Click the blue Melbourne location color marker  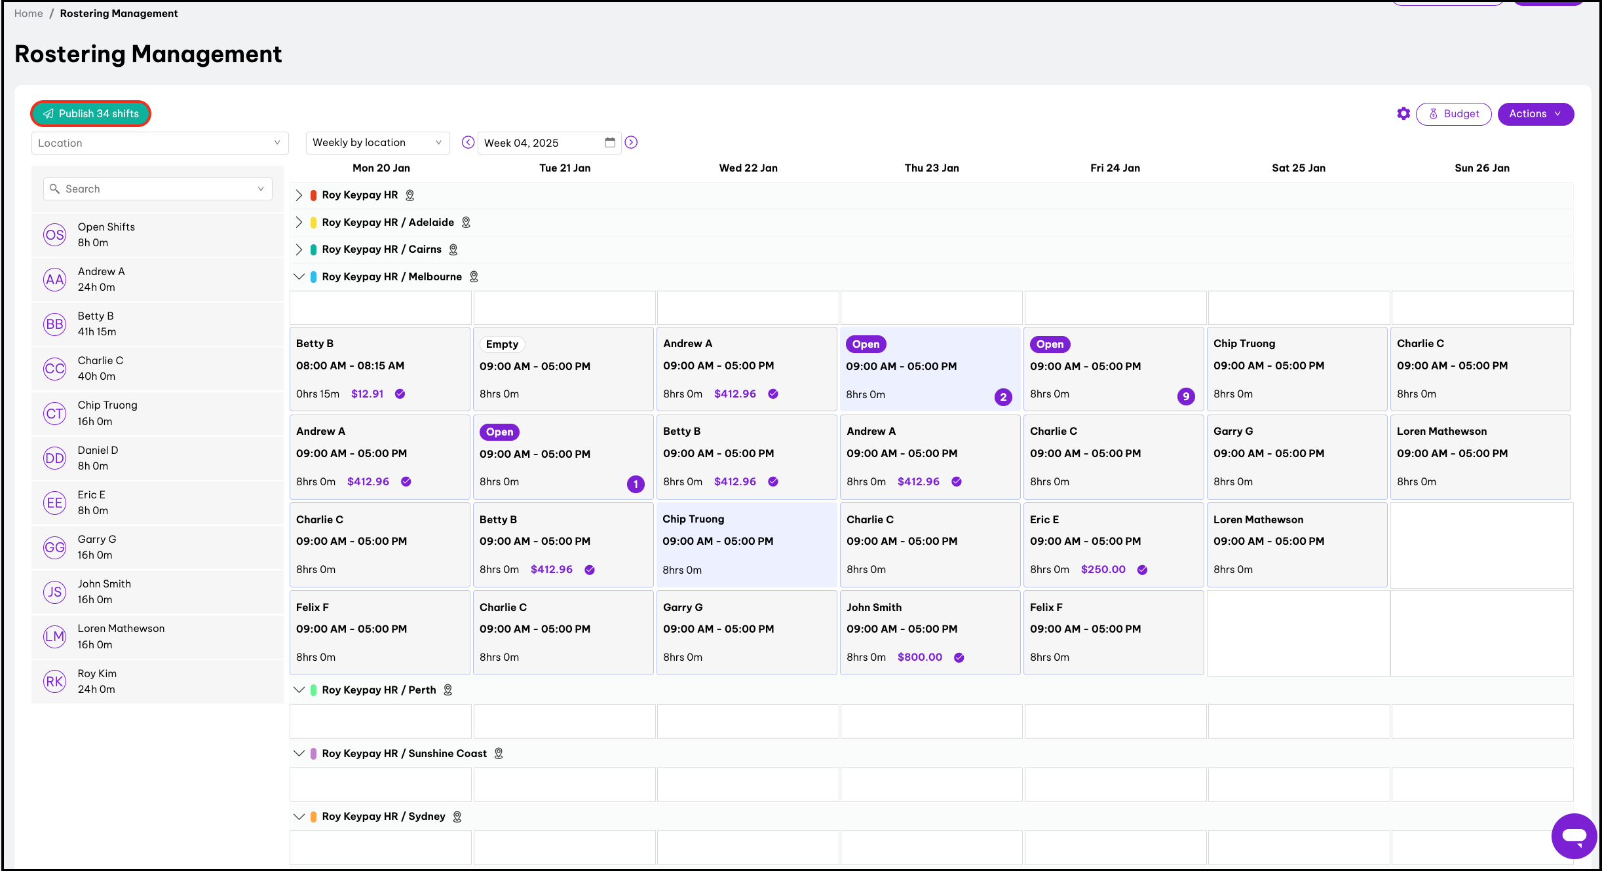pyautogui.click(x=313, y=277)
